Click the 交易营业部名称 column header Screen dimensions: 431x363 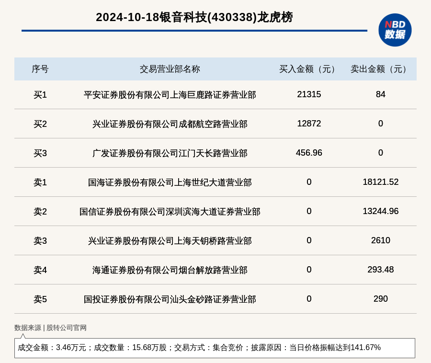click(170, 69)
